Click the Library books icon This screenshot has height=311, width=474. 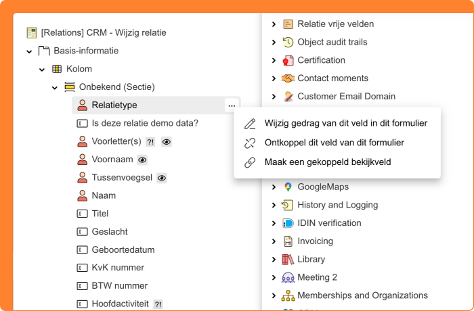(288, 260)
